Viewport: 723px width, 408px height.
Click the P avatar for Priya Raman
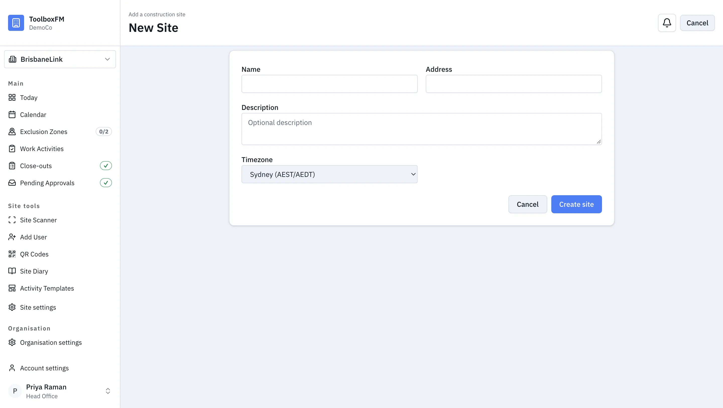(x=15, y=391)
